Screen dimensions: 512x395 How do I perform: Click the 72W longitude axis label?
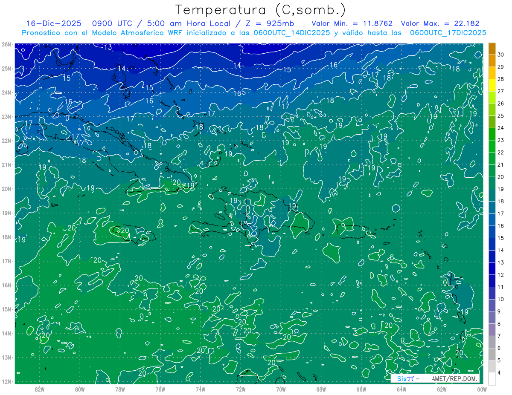tap(241, 389)
